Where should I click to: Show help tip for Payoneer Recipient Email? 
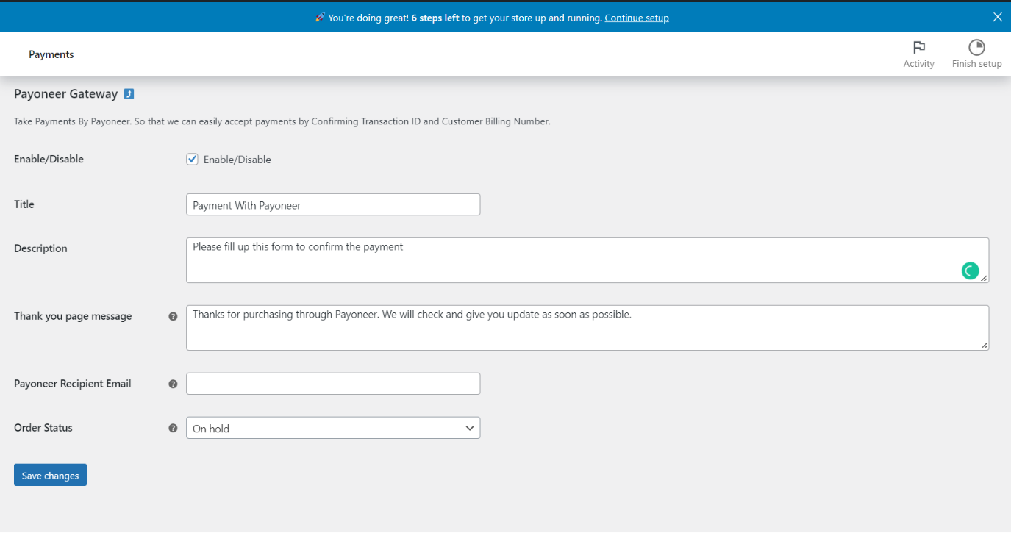tap(173, 384)
